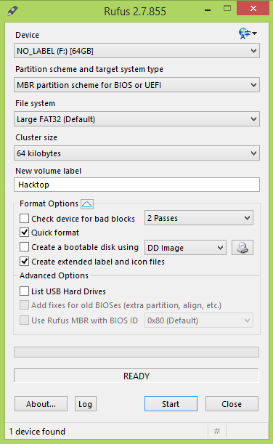273x444 pixels.
Task: Click the '1 device found' status text
Action: pyautogui.click(x=37, y=432)
